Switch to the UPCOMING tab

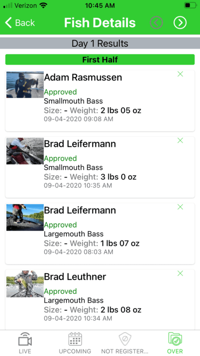tap(75, 343)
